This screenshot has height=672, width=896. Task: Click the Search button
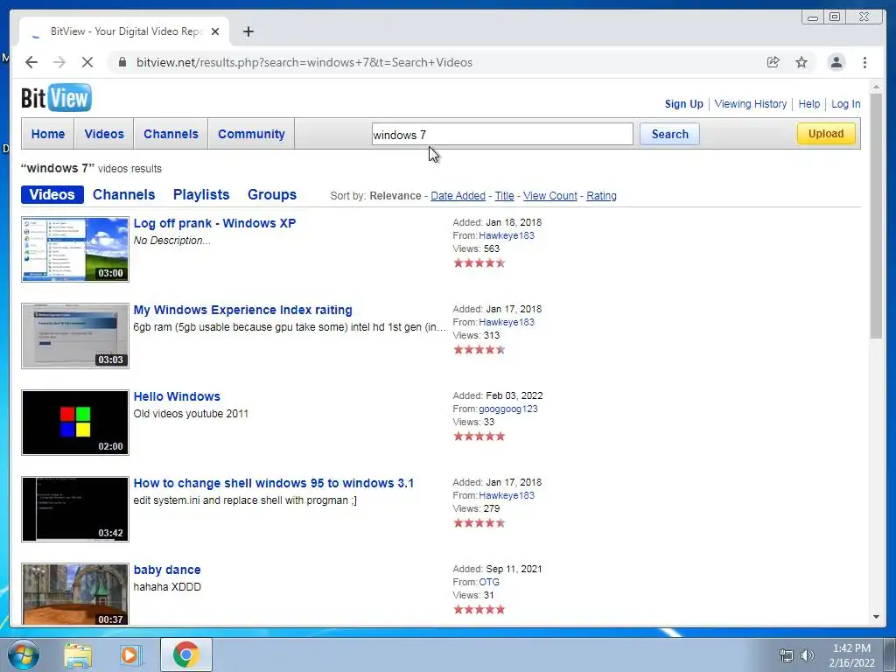click(669, 134)
